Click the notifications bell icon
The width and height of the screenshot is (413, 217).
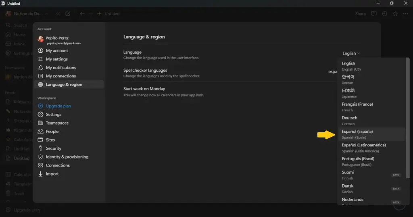point(40,67)
